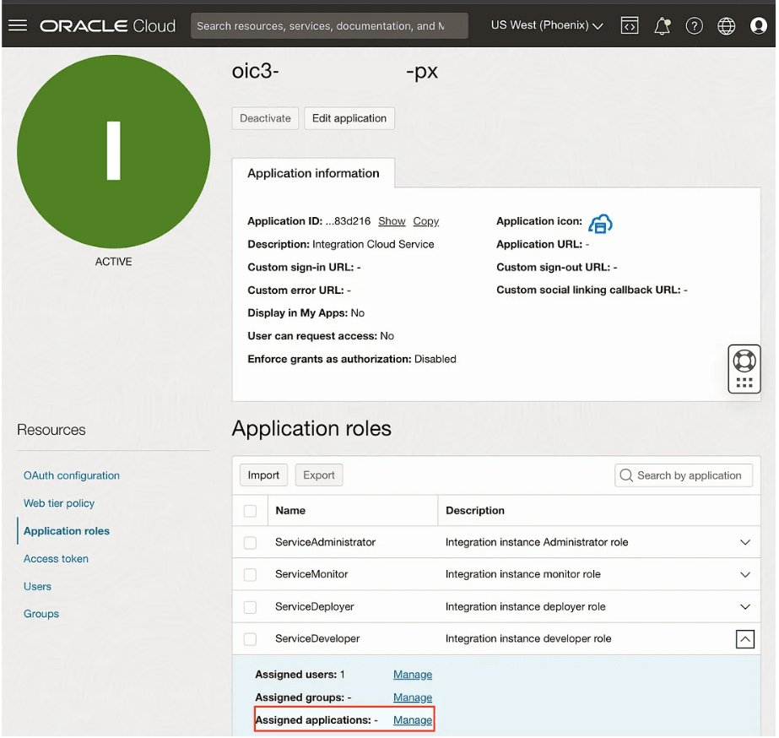The image size is (779, 738).
Task: Open the accessibility widget bottom right
Action: point(744,369)
